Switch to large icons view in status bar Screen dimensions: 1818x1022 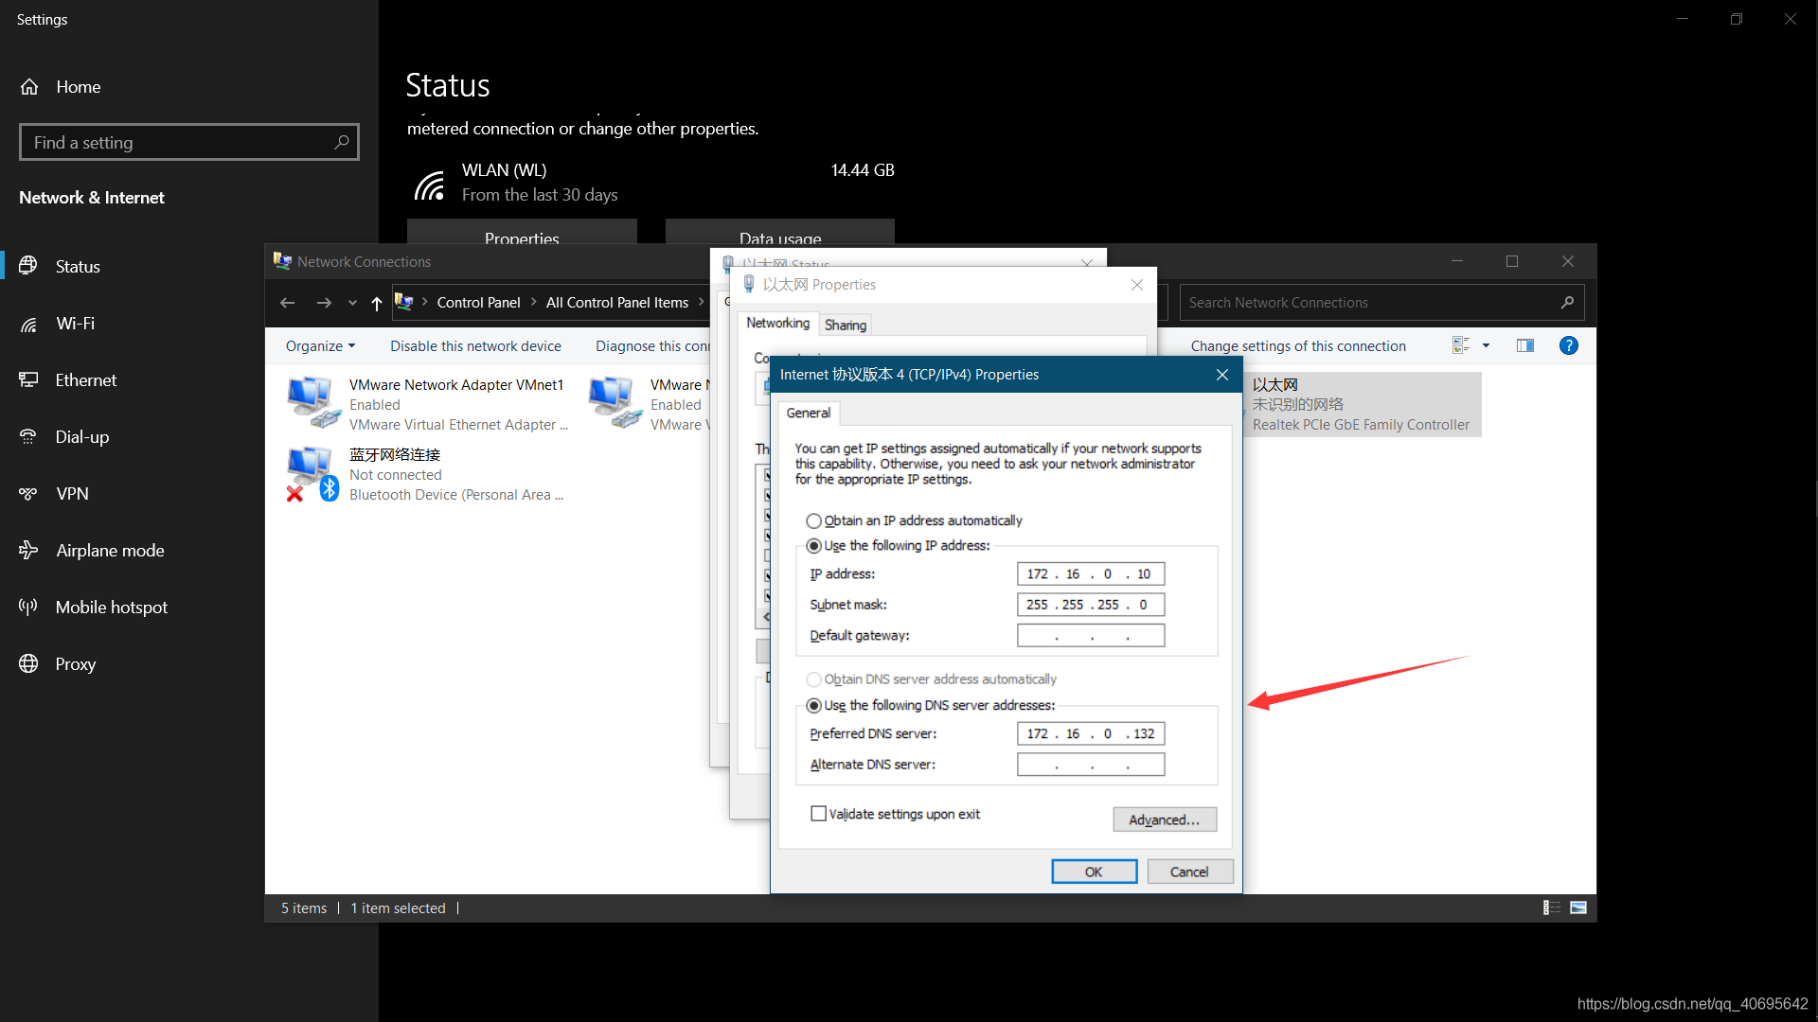tap(1578, 907)
